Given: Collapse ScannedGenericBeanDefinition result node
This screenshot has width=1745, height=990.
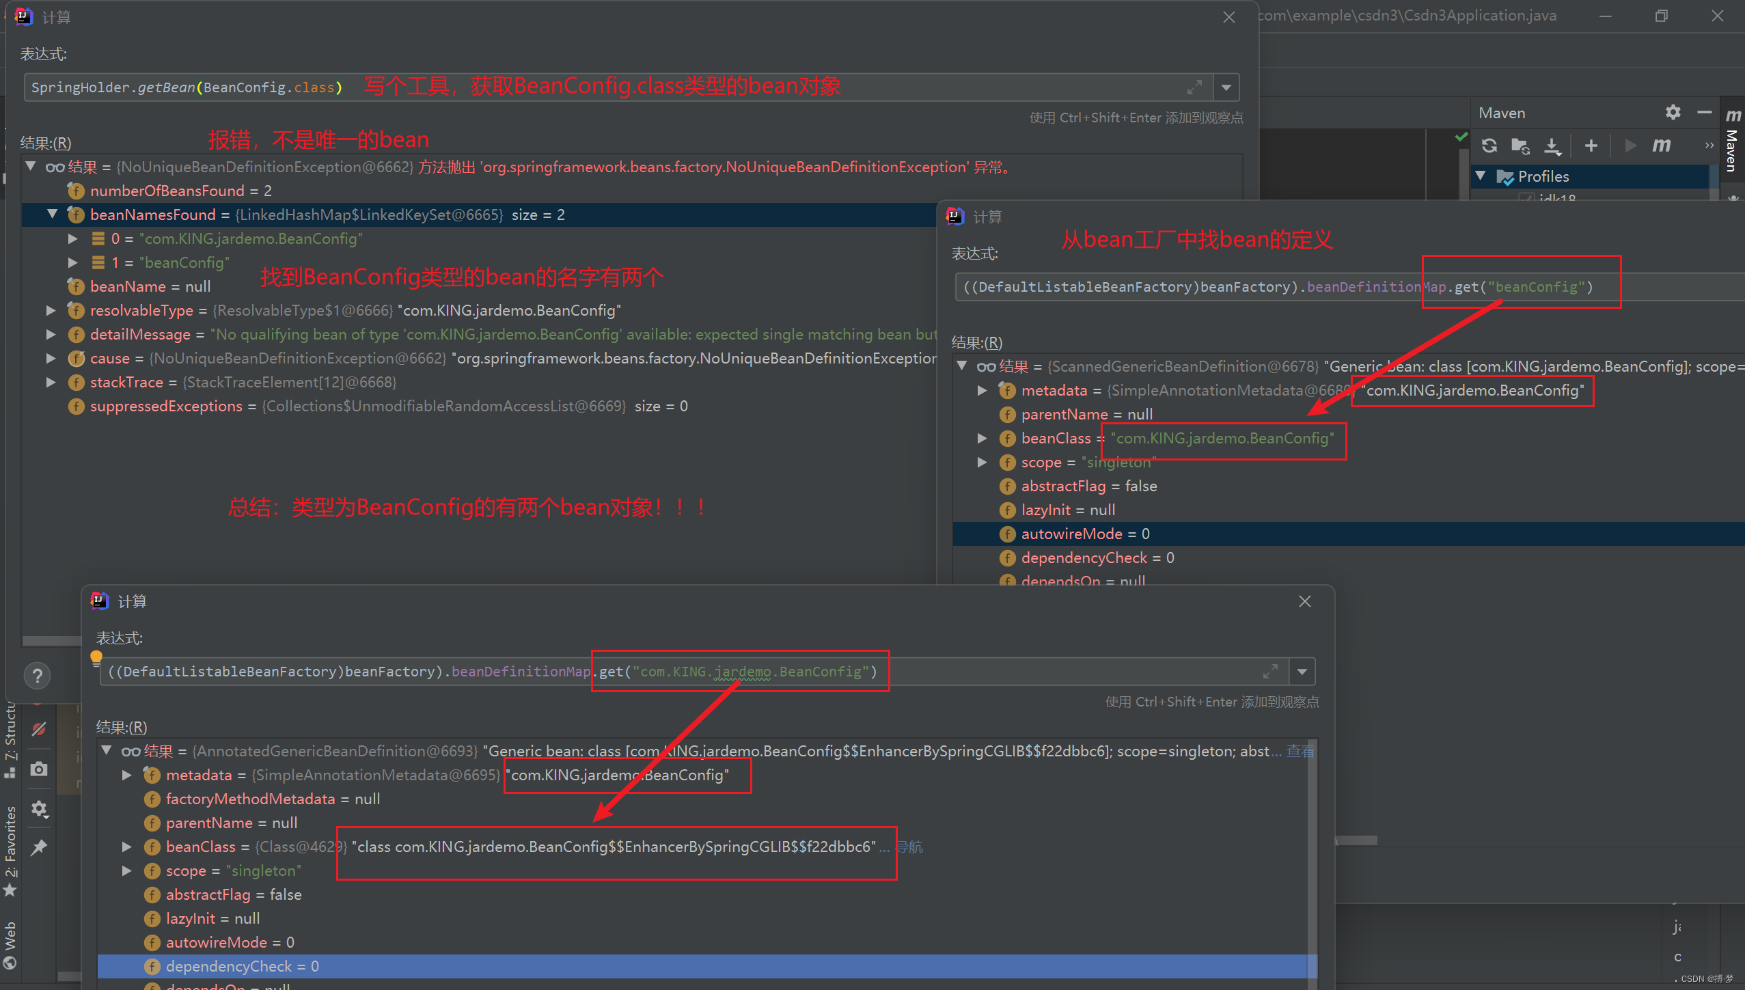Looking at the screenshot, I should click(x=962, y=366).
